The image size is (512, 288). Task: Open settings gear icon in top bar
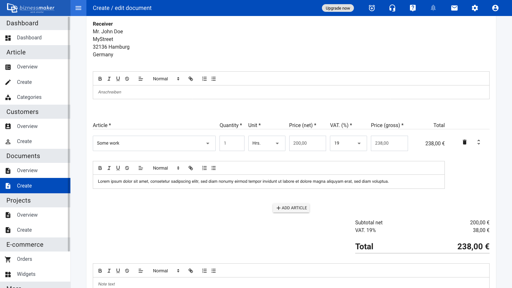click(x=475, y=8)
